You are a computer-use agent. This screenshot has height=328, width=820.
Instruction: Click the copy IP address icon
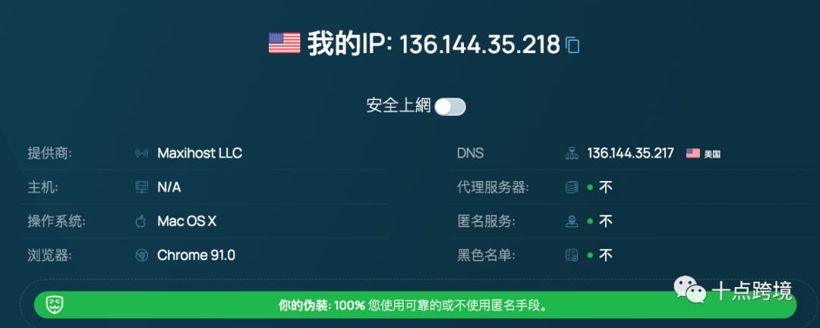click(572, 45)
